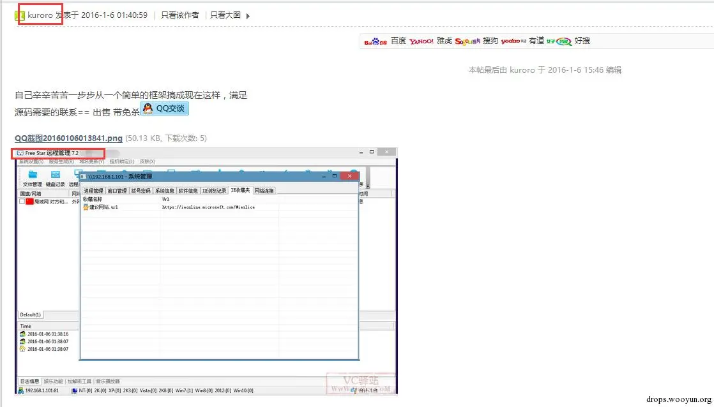Viewport: 714px width, 407px height.
Task: Select the green-icon log entry 2016-01-06 01:38:07
Action: (44, 341)
